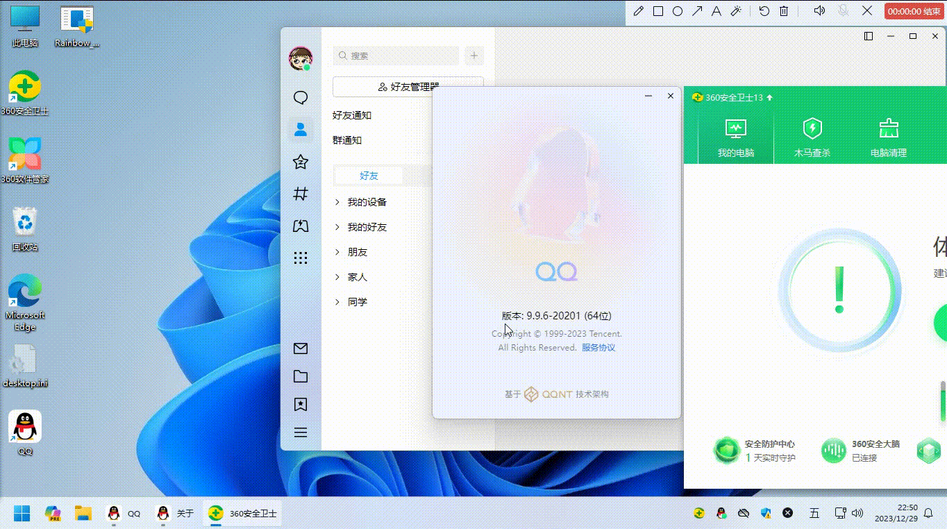The width and height of the screenshot is (947, 529).
Task: Click the plus add button beside search
Action: tap(474, 56)
